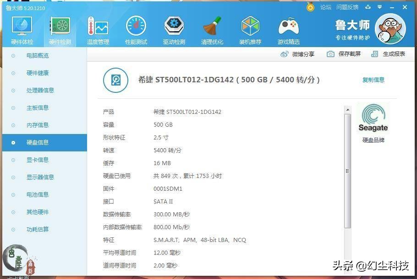417x279 pixels.
Task: Expand the title bar dropdown chevron
Action: pyautogui.click(x=379, y=7)
